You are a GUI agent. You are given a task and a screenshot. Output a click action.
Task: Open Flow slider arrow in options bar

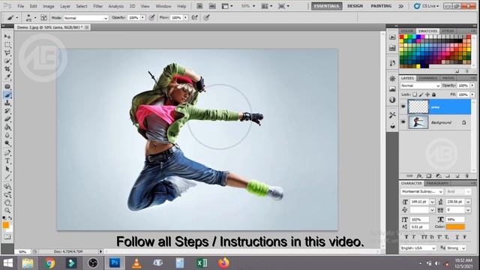[x=185, y=18]
